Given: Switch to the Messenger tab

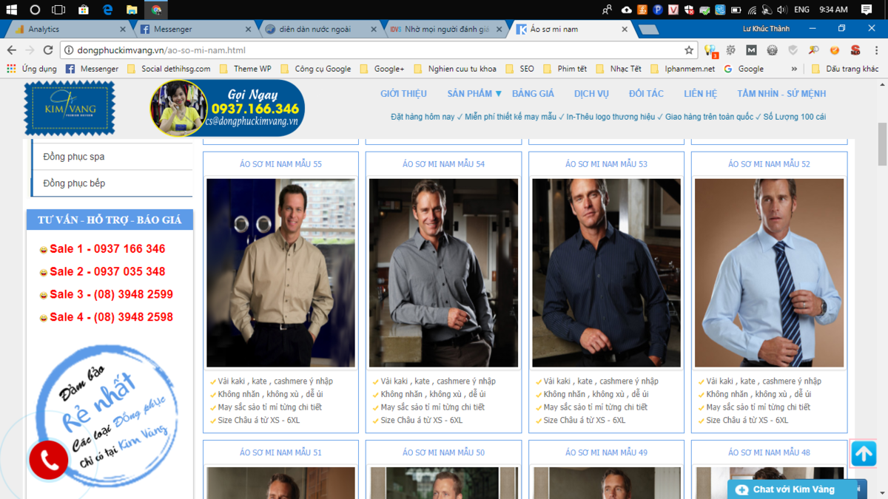Looking at the screenshot, I should point(194,29).
